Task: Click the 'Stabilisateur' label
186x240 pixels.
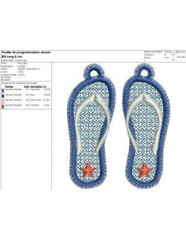Action: [x=7, y=66]
